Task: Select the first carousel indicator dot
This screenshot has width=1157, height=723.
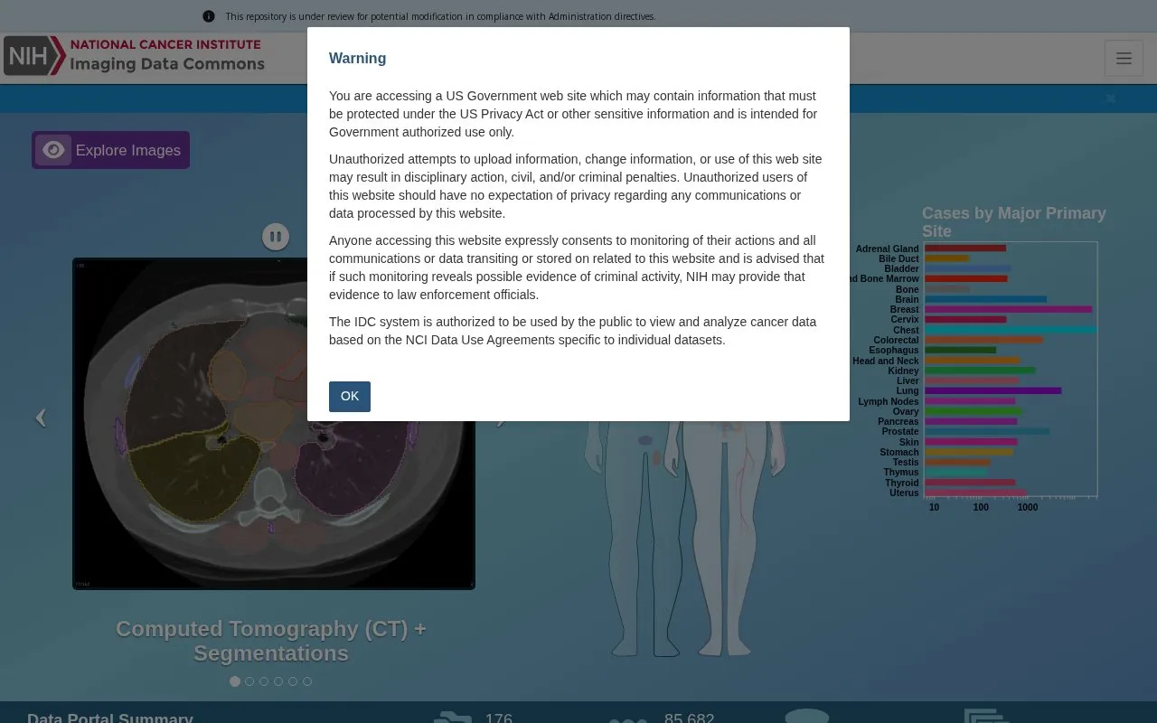Action: (235, 681)
